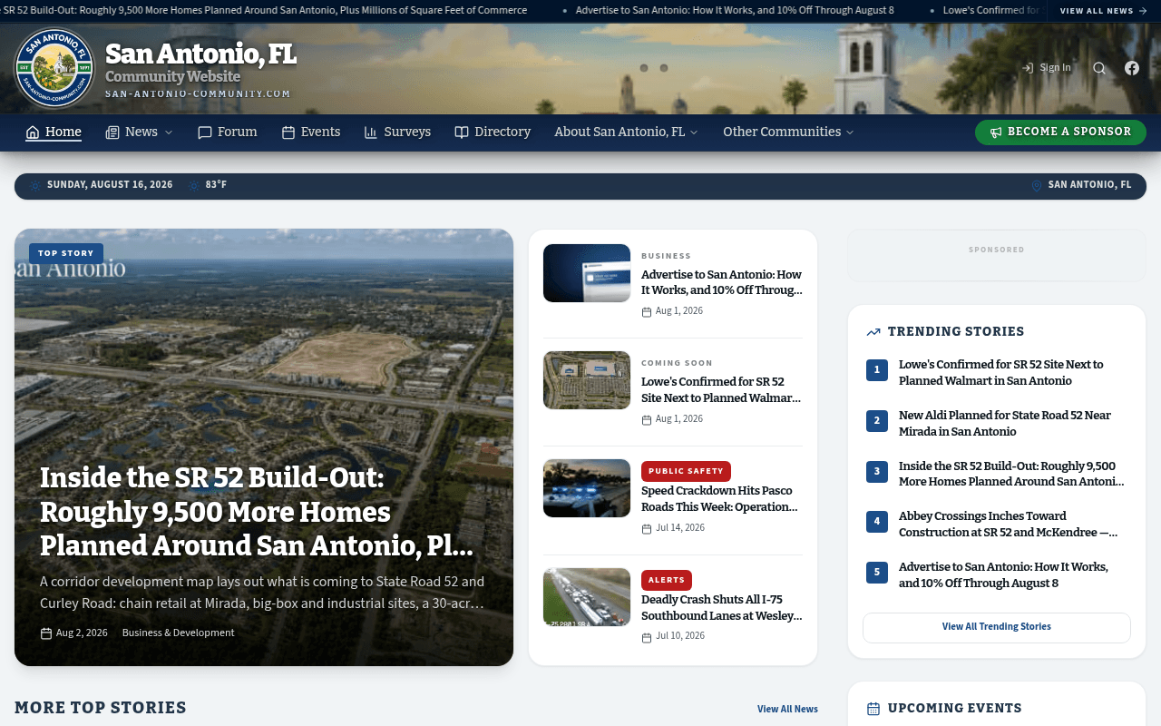Expand Other Communities dropdown
Image resolution: width=1161 pixels, height=726 pixels.
(x=789, y=132)
